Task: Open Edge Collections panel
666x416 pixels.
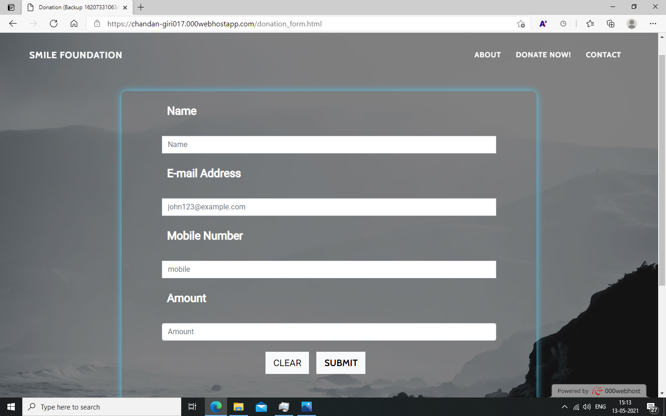Action: (610, 24)
